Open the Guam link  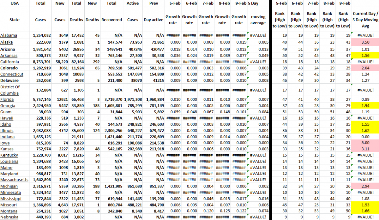click(x=6, y=112)
